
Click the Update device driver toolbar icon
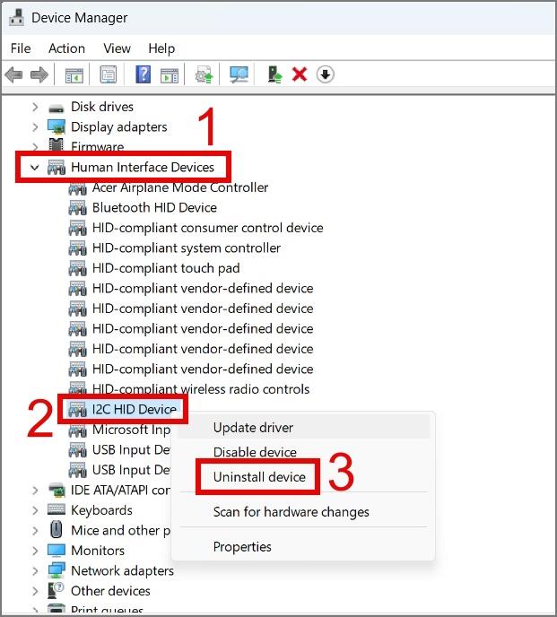(x=204, y=74)
